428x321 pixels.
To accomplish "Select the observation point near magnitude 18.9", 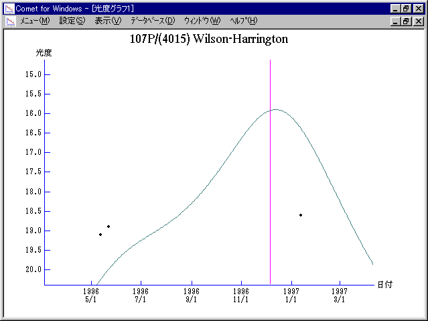I will 109,227.
